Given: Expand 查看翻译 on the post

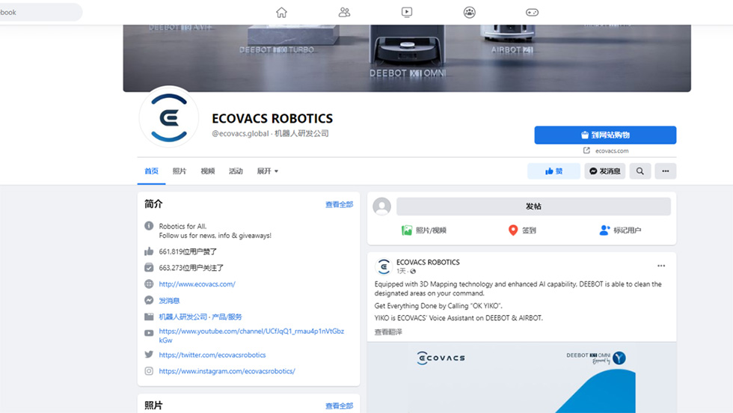Looking at the screenshot, I should tap(388, 332).
